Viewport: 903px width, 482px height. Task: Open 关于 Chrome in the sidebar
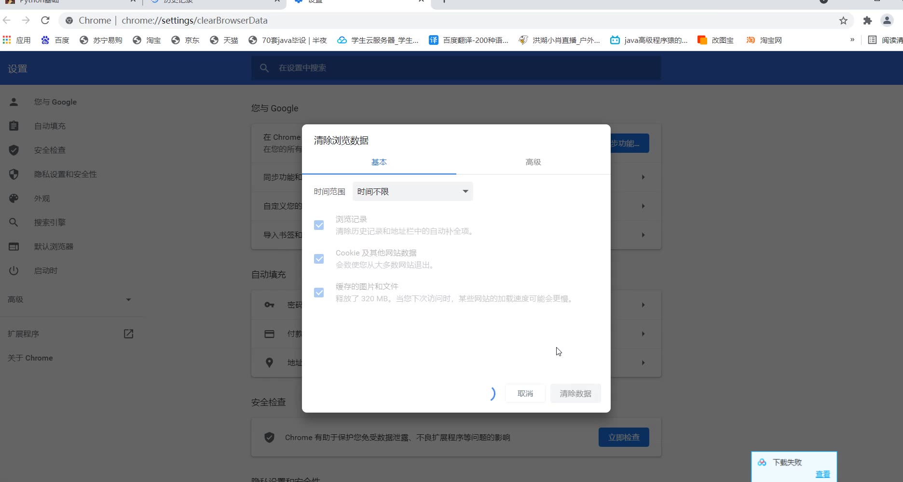30,358
